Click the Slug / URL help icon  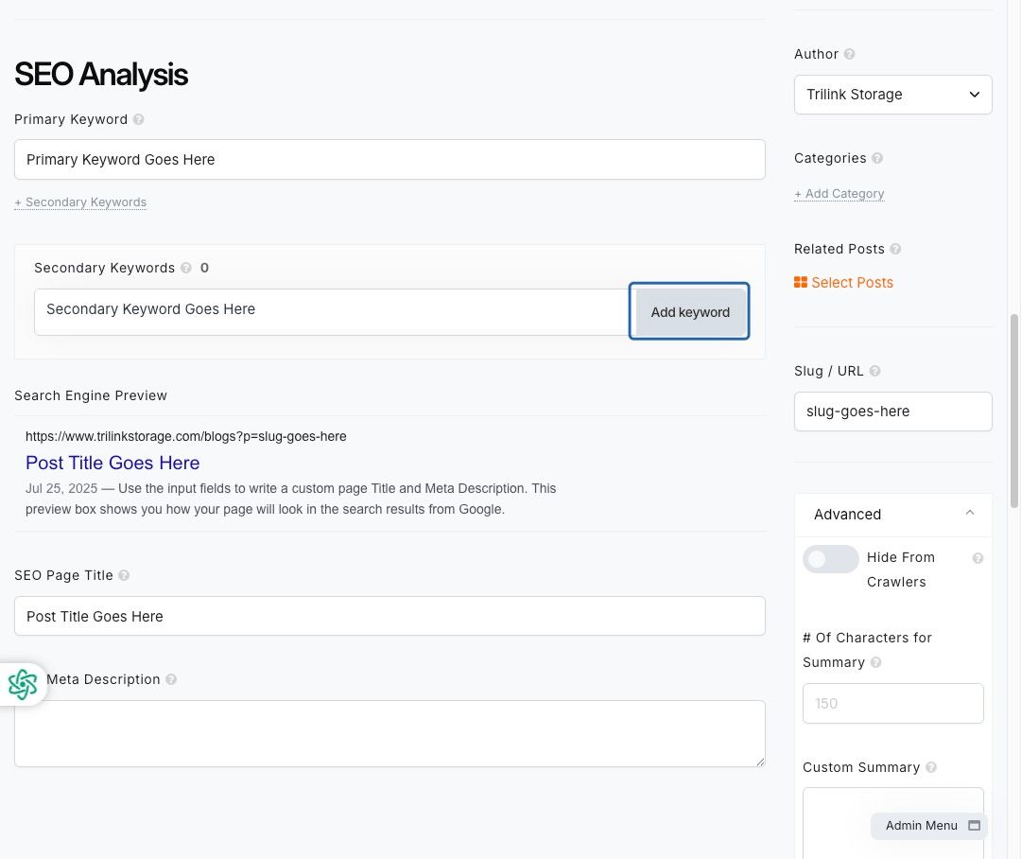click(874, 371)
